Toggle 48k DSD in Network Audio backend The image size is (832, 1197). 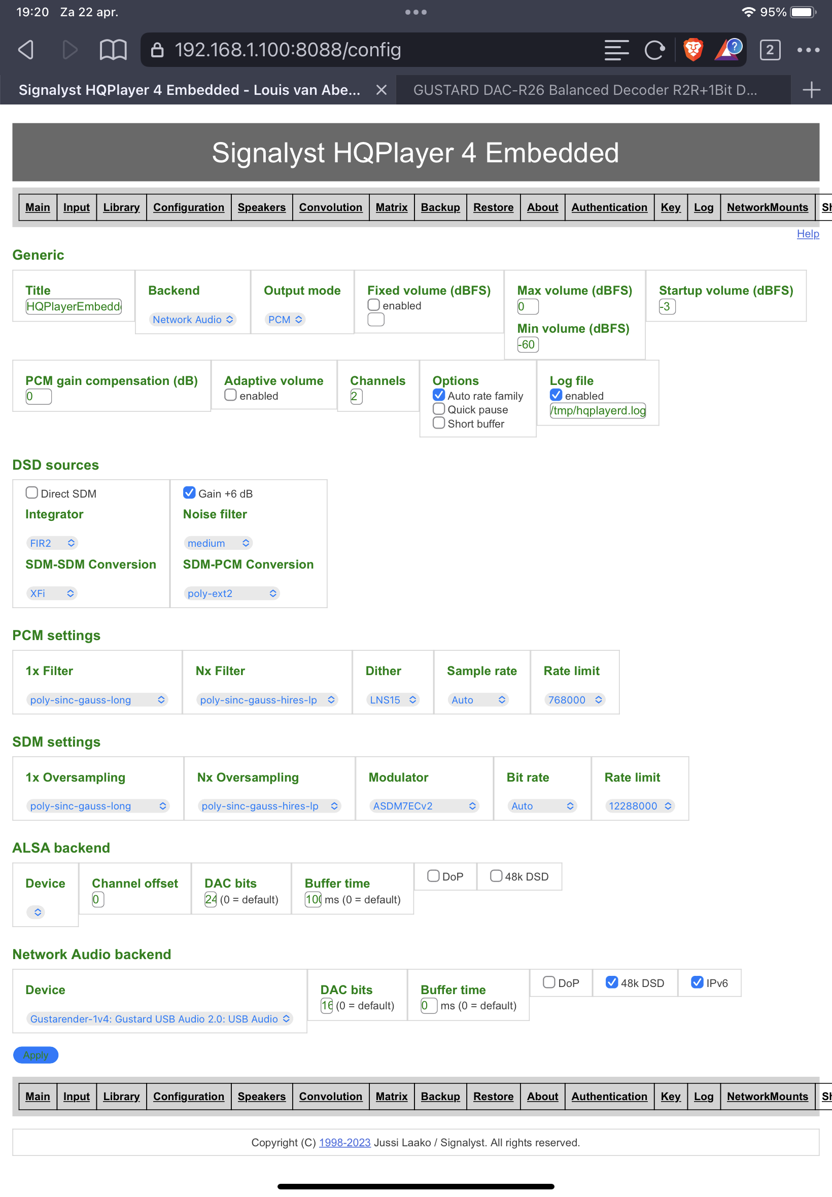tap(612, 982)
